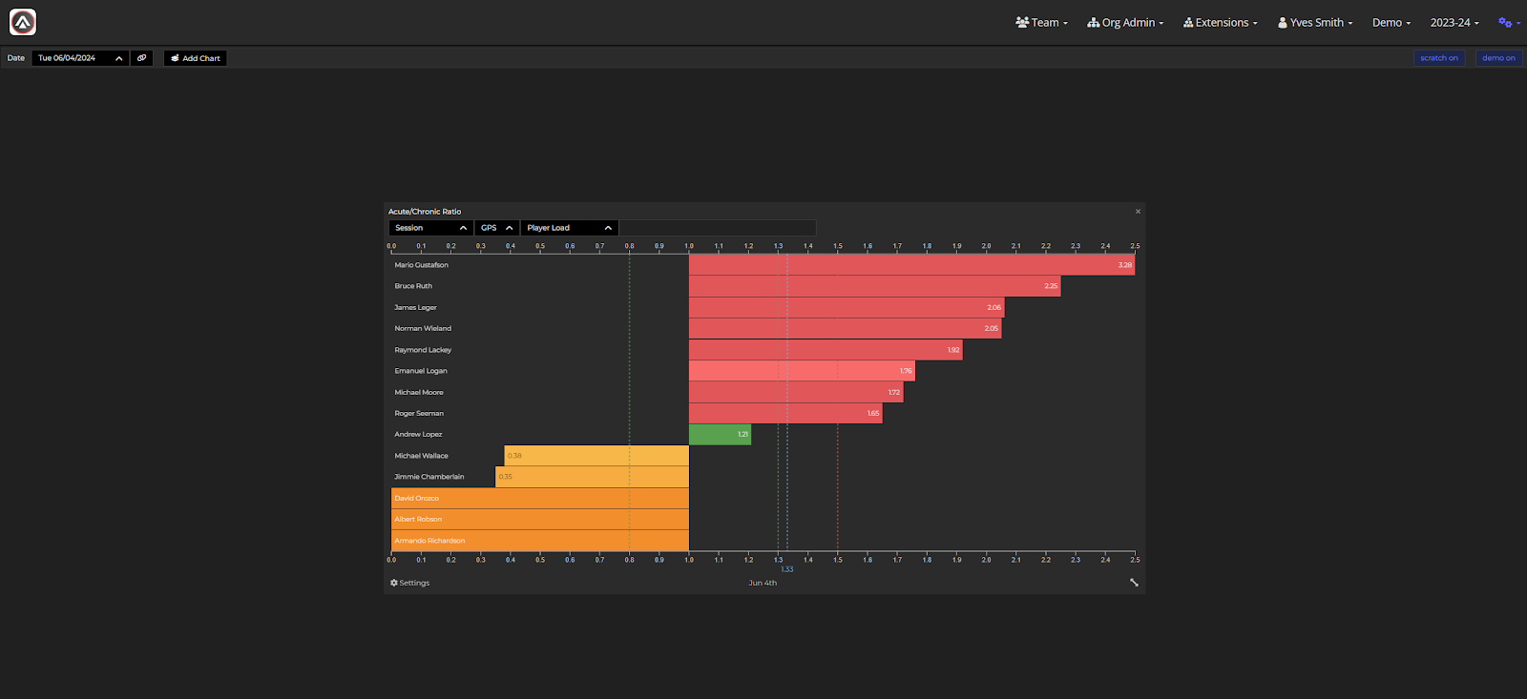The height and width of the screenshot is (699, 1527).
Task: Expand the Player Load metric dropdown
Action: click(570, 228)
